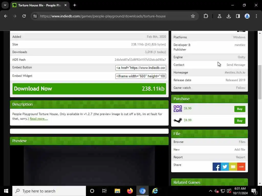Click the taskbar search box
The width and height of the screenshot is (262, 196).
(49, 191)
